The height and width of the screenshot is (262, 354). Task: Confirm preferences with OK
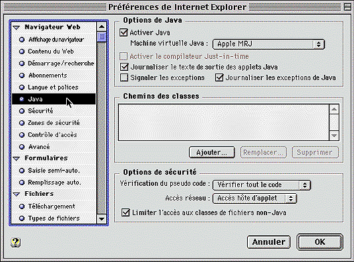320,242
